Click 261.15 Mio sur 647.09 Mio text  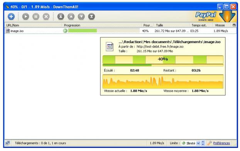(155, 51)
